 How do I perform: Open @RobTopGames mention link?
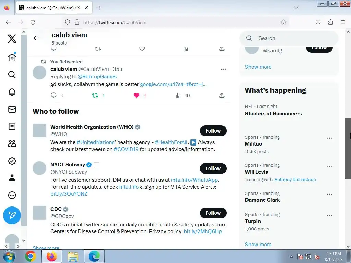coord(97,77)
